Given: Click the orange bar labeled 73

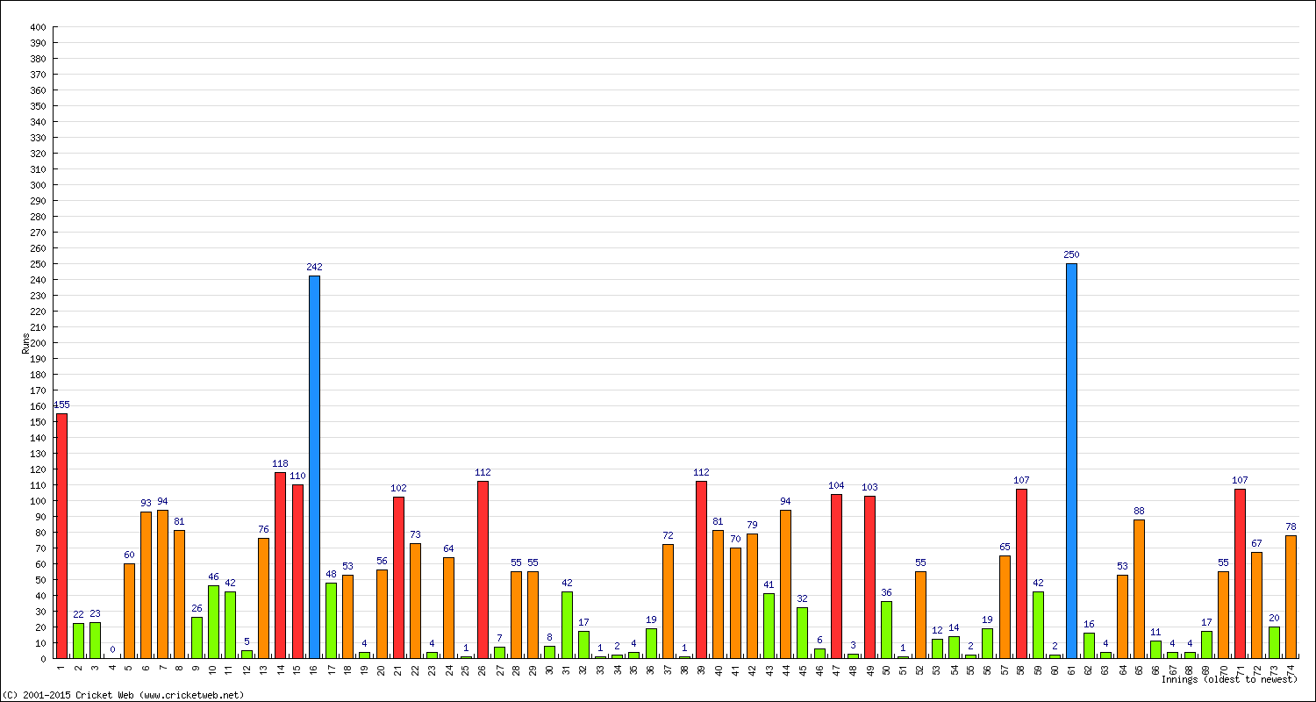Looking at the screenshot, I should [415, 600].
